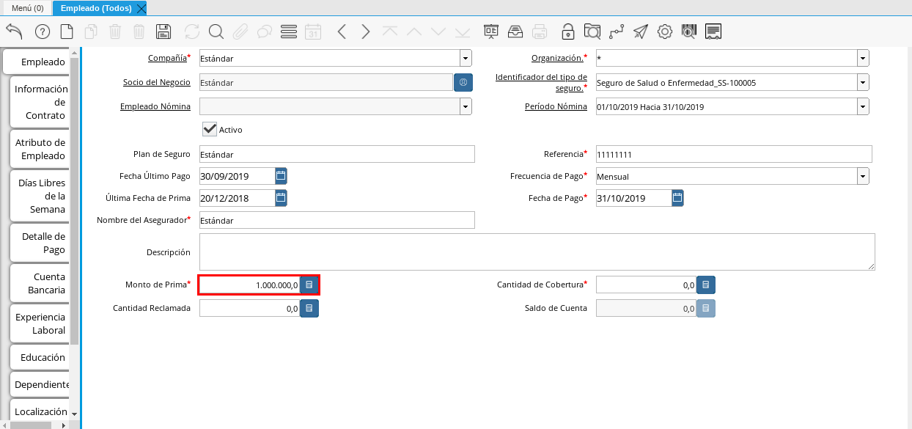Open the Frecuencia de Pago dropdown
912x429 pixels.
(863, 176)
